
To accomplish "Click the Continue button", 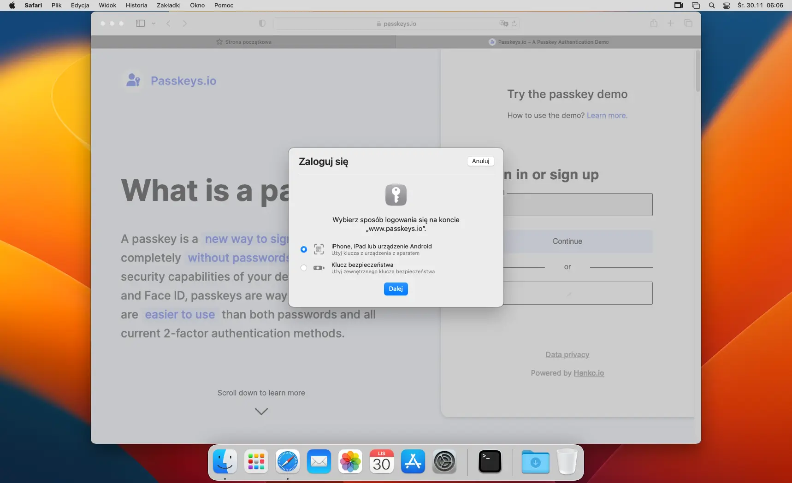I will point(567,241).
